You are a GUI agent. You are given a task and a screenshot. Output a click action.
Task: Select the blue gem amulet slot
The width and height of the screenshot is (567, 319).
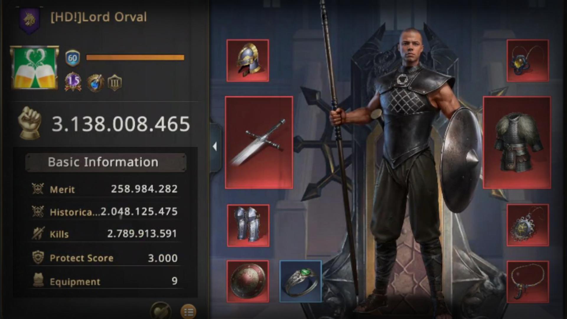(528, 61)
